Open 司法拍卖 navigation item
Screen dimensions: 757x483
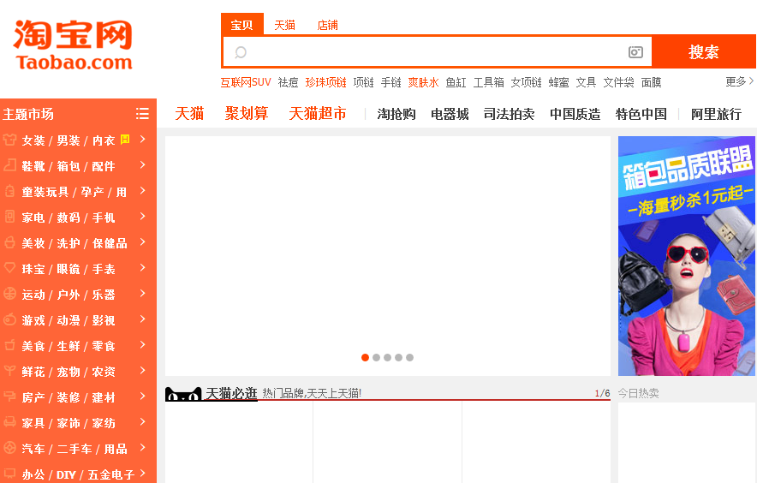pos(510,114)
